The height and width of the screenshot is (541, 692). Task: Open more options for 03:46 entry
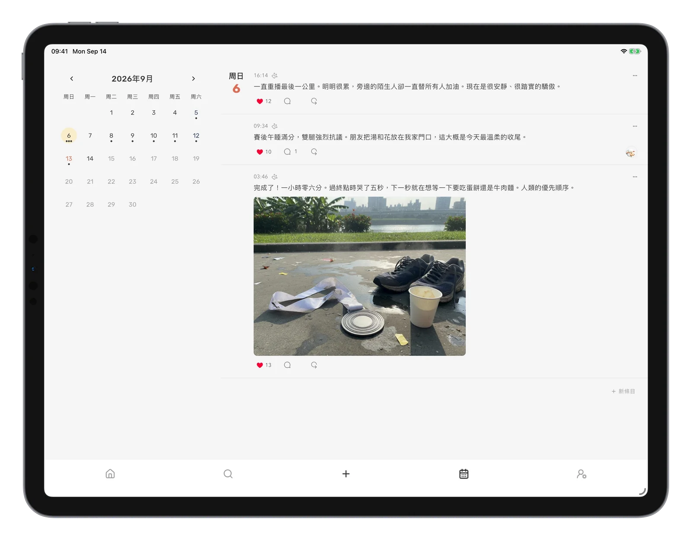[635, 177]
